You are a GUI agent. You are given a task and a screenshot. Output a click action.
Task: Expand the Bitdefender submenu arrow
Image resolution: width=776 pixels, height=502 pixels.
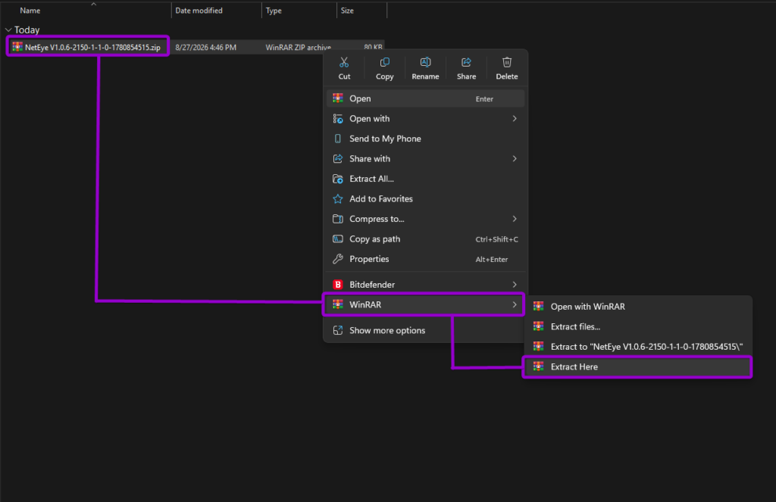click(x=515, y=285)
